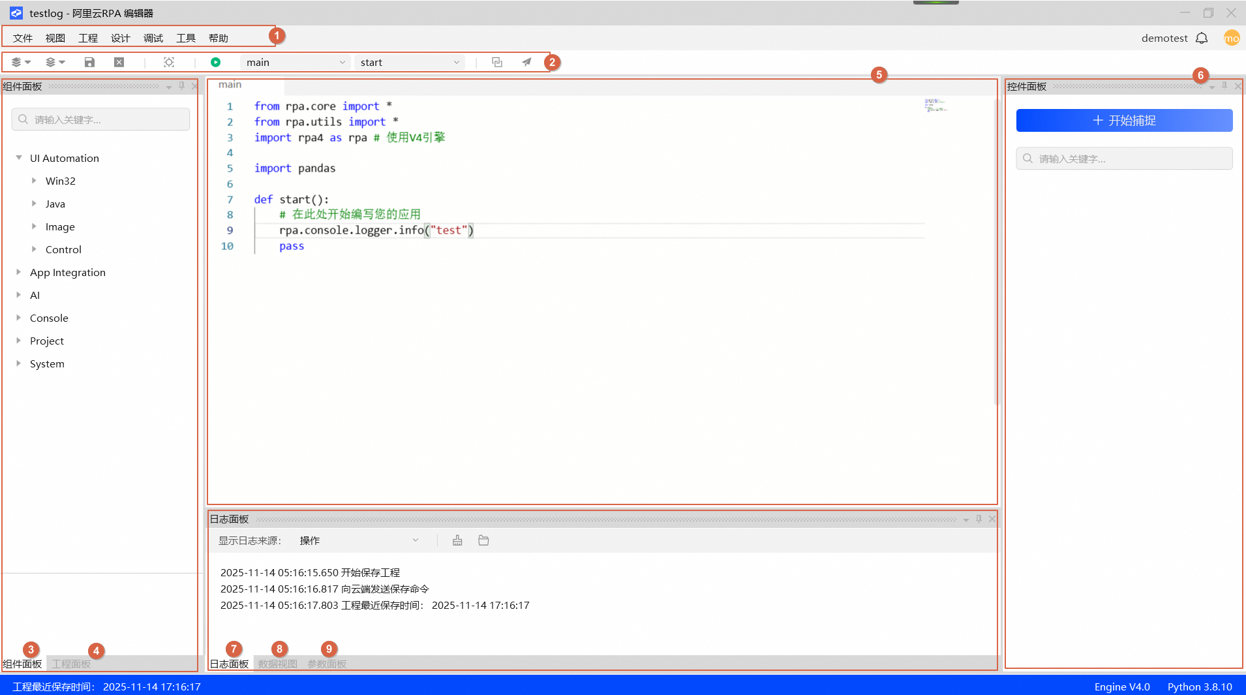This screenshot has width=1246, height=695.
Task: Focus the component panel search field
Action: pyautogui.click(x=100, y=119)
